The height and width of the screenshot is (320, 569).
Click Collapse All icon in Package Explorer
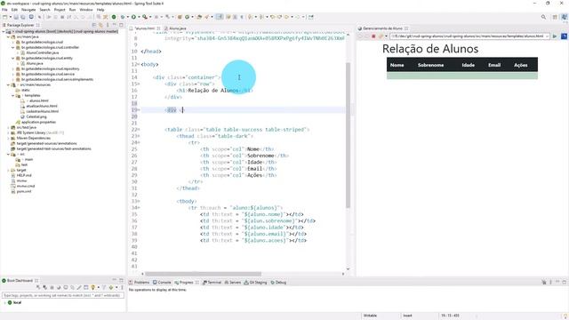click(x=94, y=25)
